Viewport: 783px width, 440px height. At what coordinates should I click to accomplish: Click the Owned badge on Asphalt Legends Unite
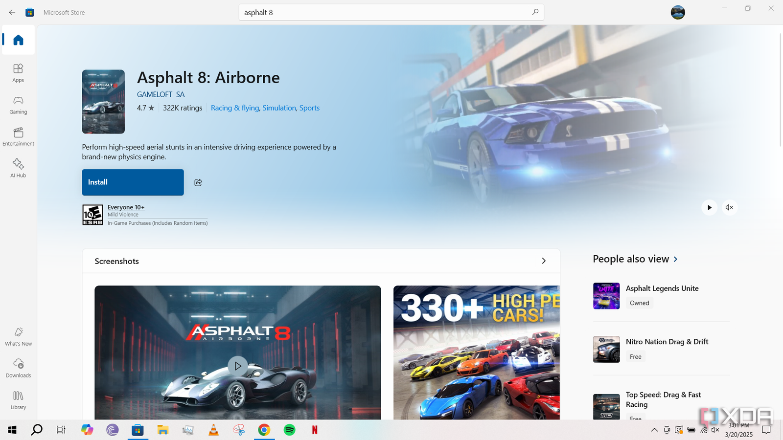coord(639,303)
